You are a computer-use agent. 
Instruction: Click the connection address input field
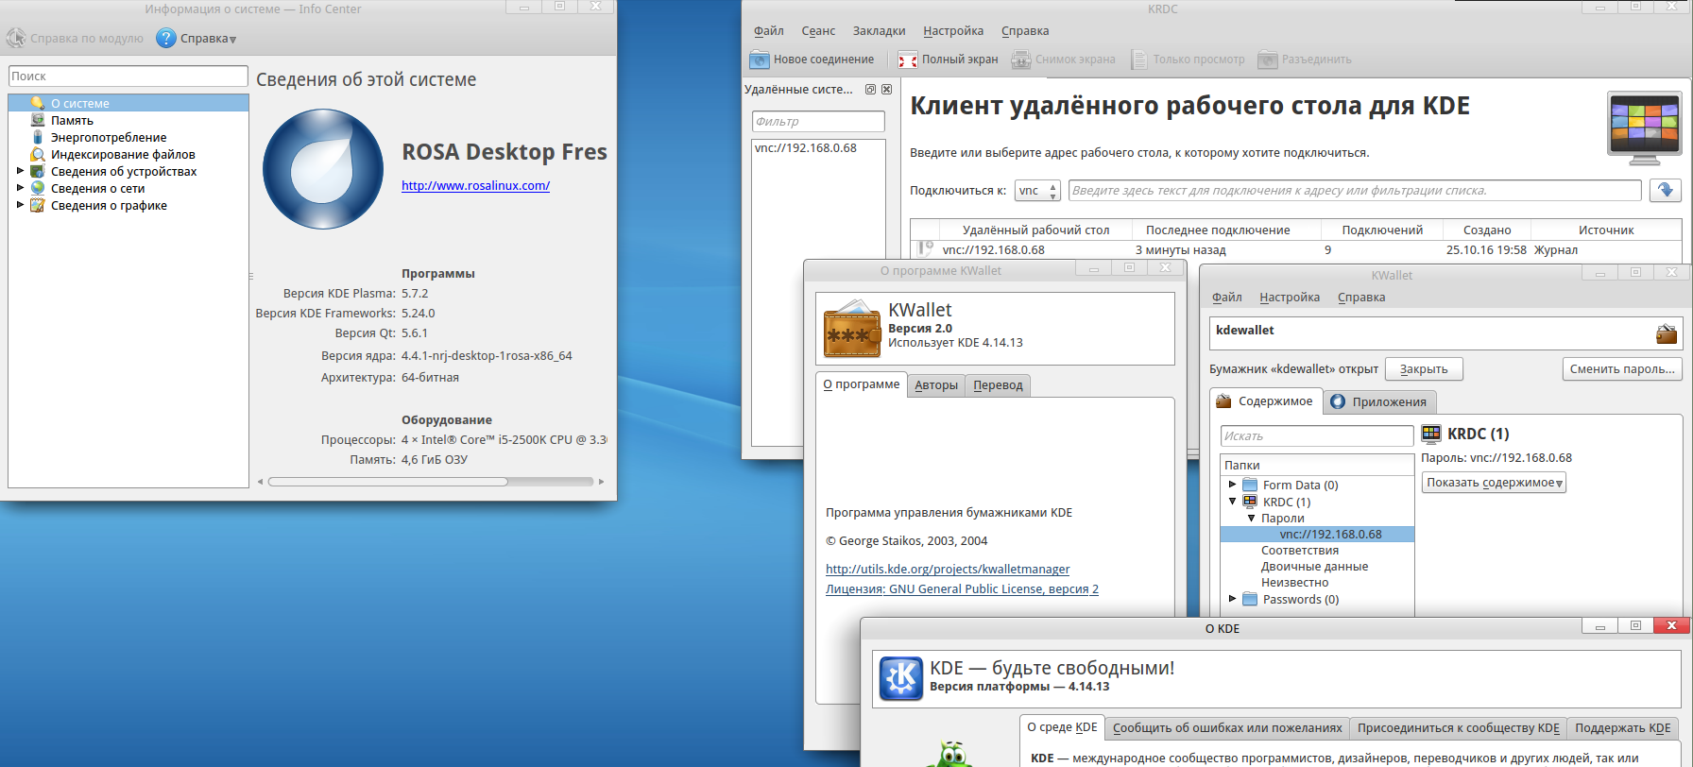click(x=1353, y=191)
